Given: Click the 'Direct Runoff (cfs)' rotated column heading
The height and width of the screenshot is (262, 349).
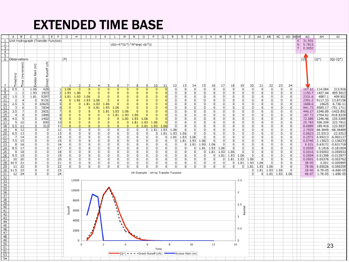Looking at the screenshot, I should (x=47, y=74).
